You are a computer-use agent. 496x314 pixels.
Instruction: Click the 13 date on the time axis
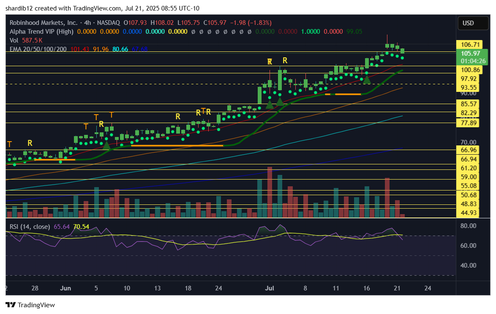[x=157, y=288]
